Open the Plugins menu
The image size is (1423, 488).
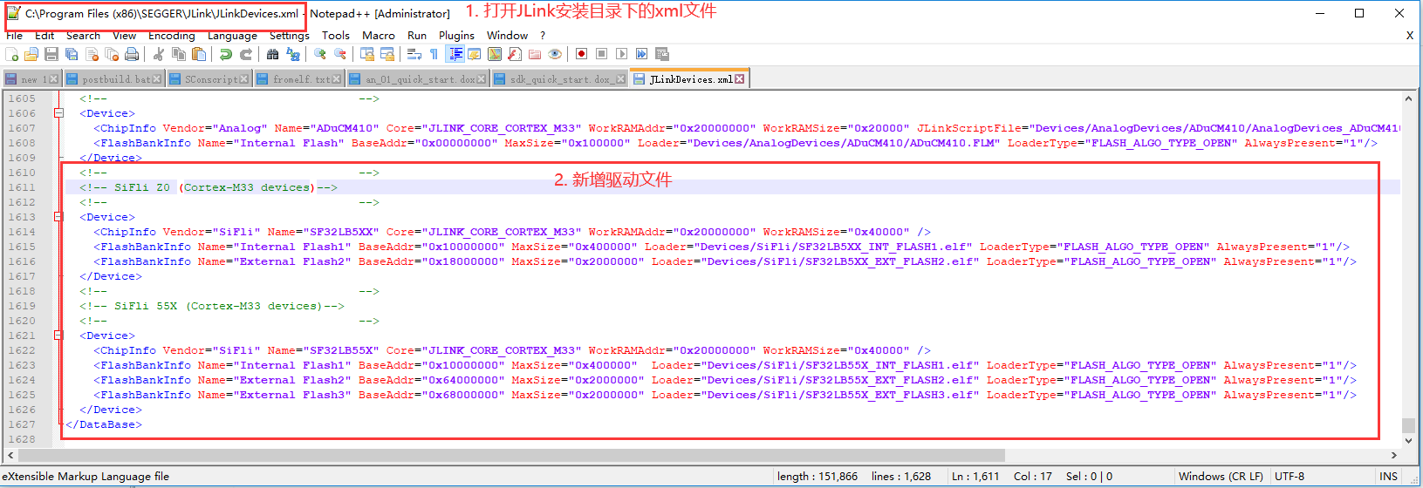[456, 36]
